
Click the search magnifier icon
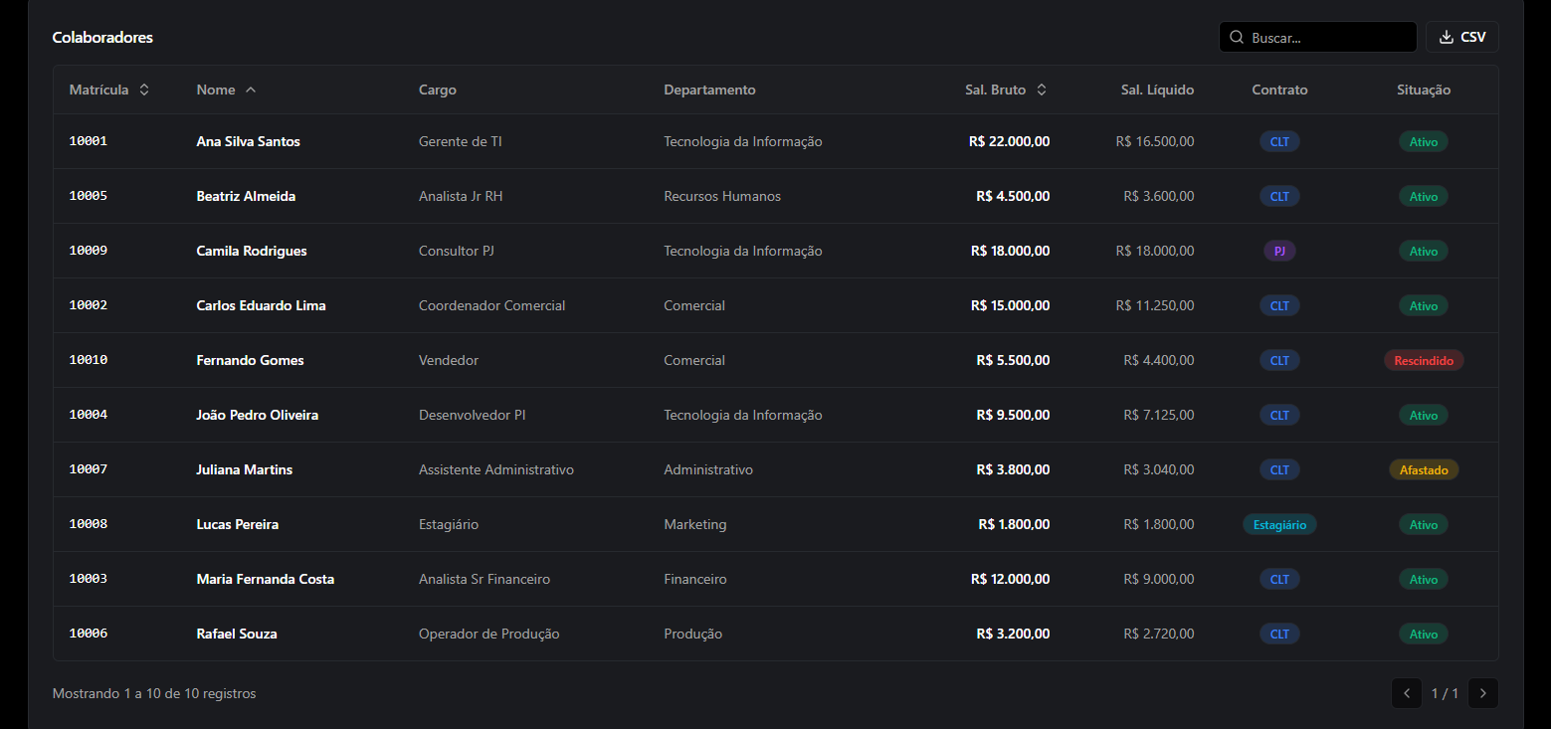pos(1237,38)
